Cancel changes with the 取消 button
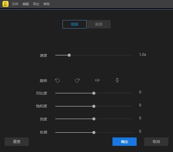 [x=156, y=142]
